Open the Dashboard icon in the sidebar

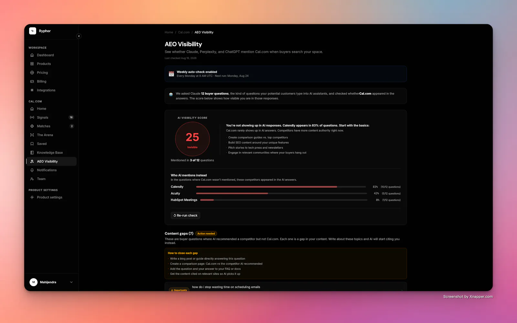pos(32,55)
